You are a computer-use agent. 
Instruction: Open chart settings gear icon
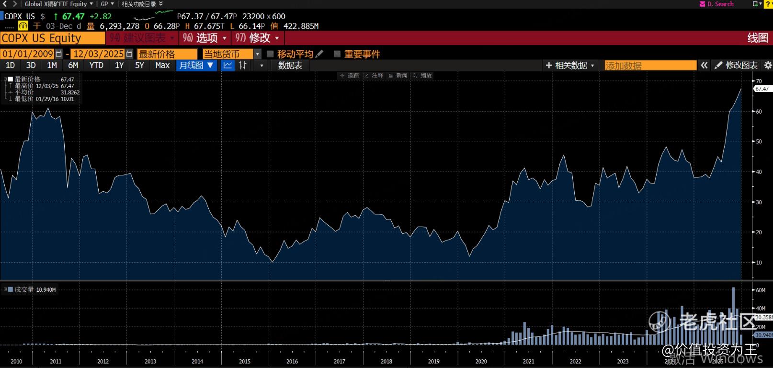(x=768, y=65)
